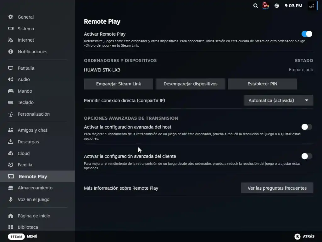Go to Página de inicio
322x242 pixels.
(x=37, y=216)
